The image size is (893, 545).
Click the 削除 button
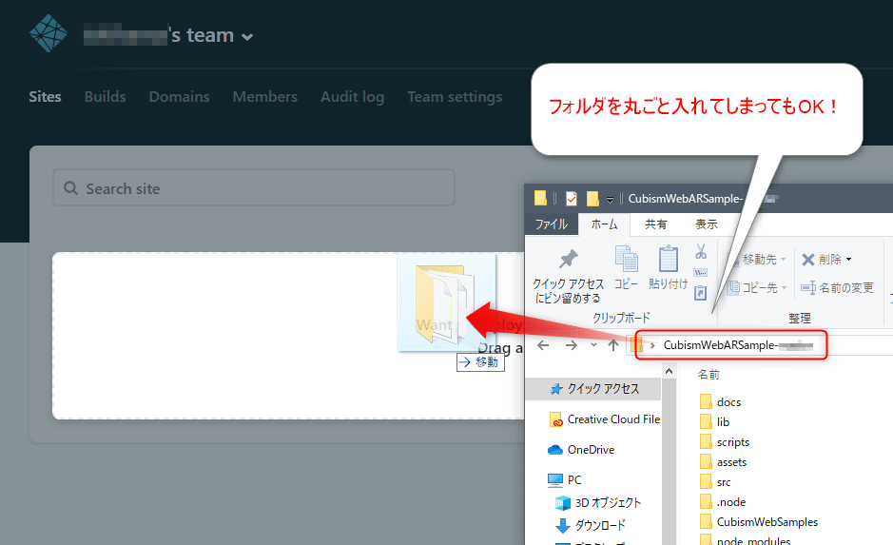822,259
